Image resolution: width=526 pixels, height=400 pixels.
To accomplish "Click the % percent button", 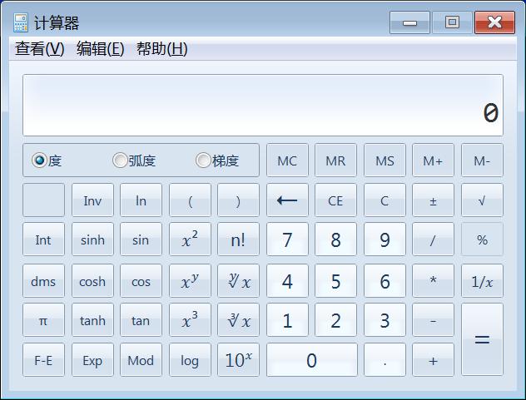I will [482, 240].
